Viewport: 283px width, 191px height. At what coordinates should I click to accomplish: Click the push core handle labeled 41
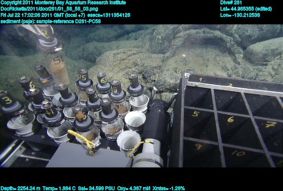tap(49, 109)
